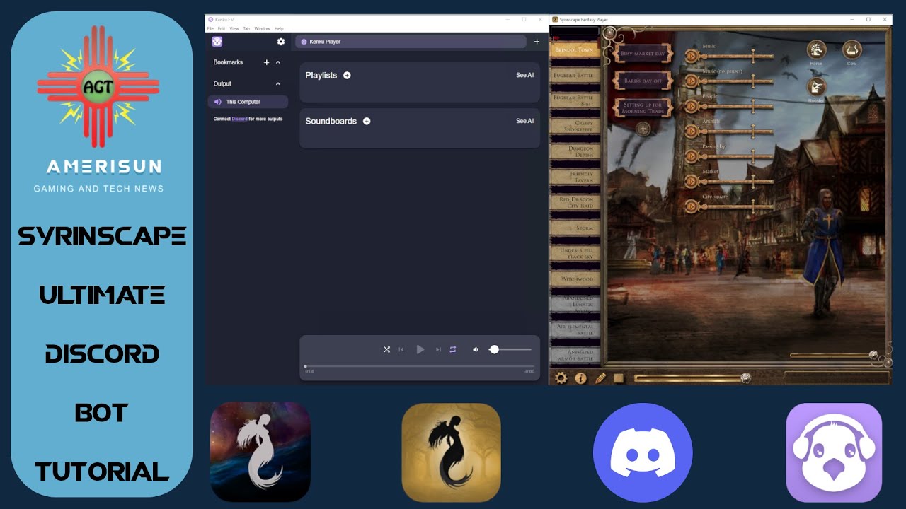The height and width of the screenshot is (509, 906).
Task: Select the Under a Fell Black Sky soundset
Action: pyautogui.click(x=575, y=254)
